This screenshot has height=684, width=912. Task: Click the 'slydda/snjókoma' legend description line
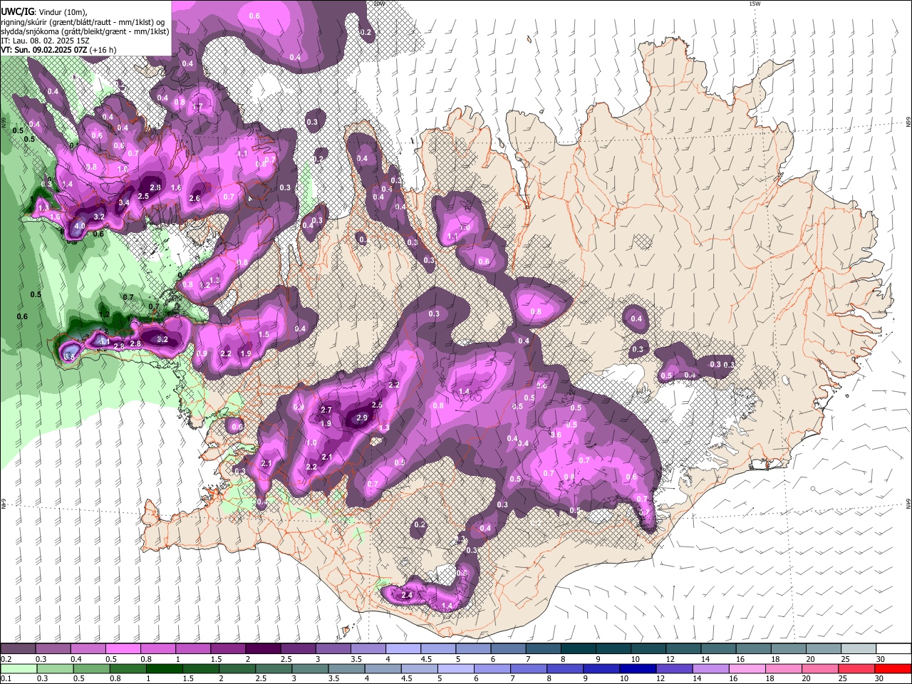tap(85, 31)
